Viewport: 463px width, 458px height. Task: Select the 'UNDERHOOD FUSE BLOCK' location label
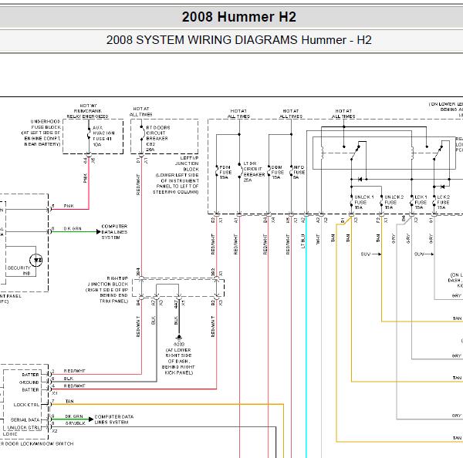pyautogui.click(x=42, y=133)
